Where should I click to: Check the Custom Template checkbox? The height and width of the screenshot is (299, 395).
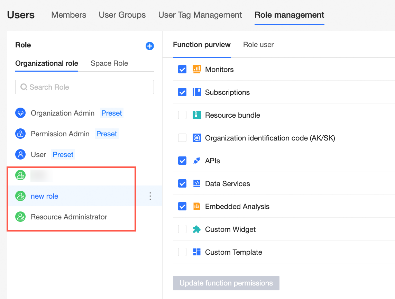pos(182,252)
